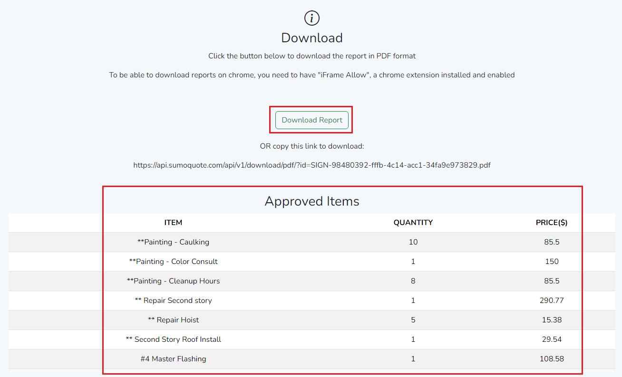Select the **Painting - Cleanup Hours item

173,281
